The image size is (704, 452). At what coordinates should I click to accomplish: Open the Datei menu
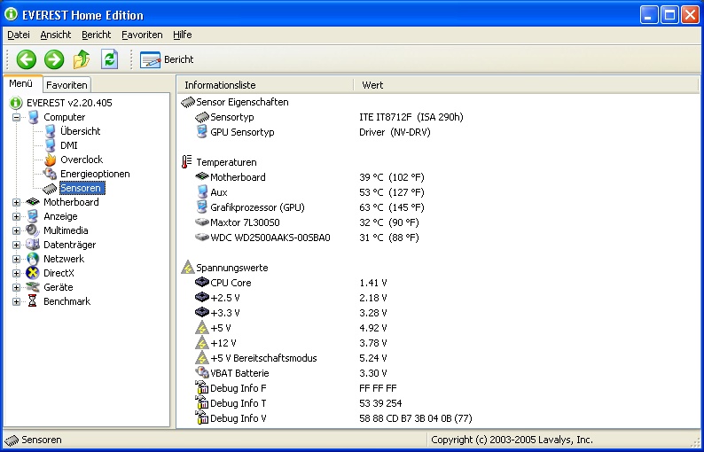[19, 35]
